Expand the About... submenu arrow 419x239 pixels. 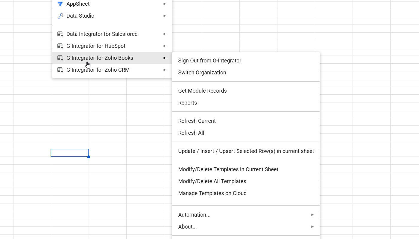(x=312, y=227)
